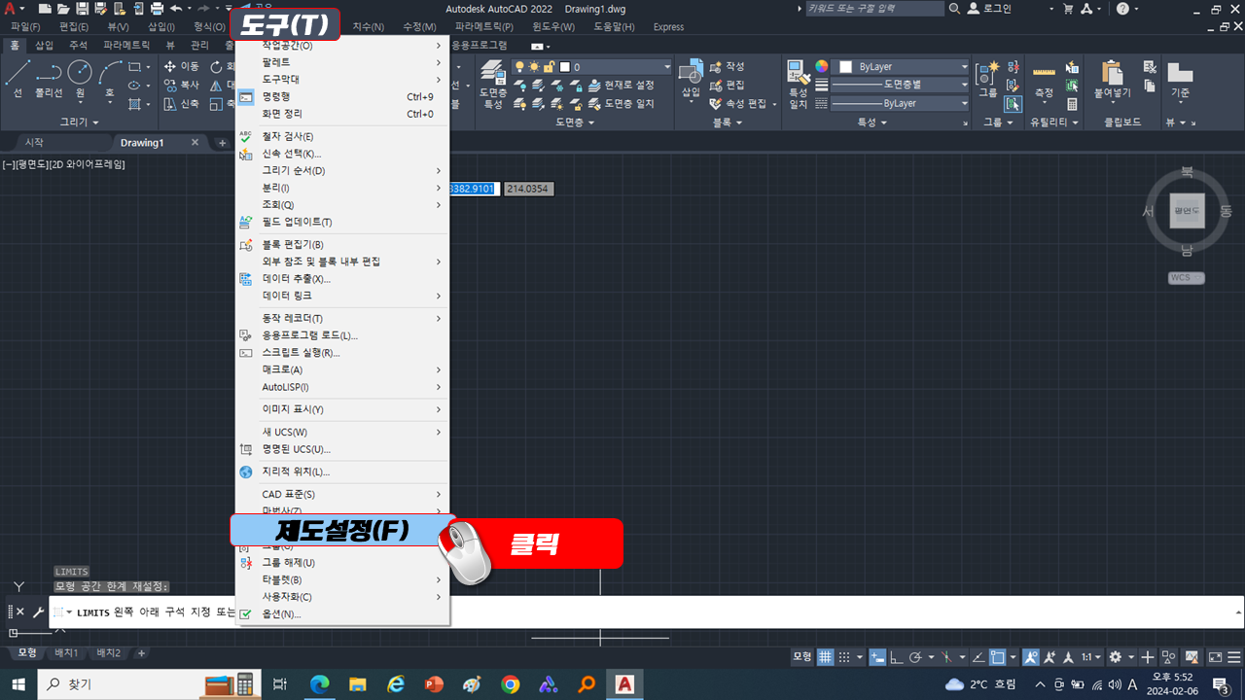The height and width of the screenshot is (700, 1245).
Task: Click the quick calculator icon in Utilities
Action: [1072, 104]
